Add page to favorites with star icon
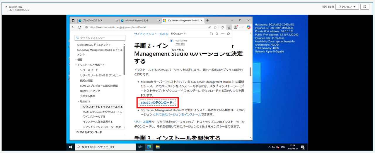Image resolution: width=375 pixels, height=153 pixels. [215, 27]
